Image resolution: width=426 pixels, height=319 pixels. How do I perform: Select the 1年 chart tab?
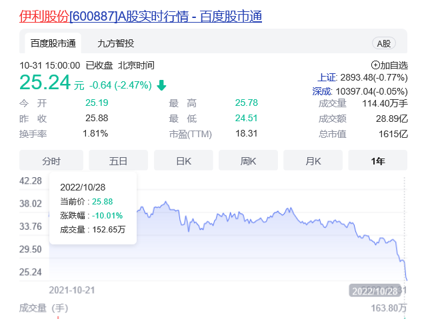tap(377, 161)
